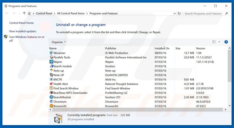The height and width of the screenshot is (128, 234).
Task: Click the scroll left arrow
Action: coord(50,109)
